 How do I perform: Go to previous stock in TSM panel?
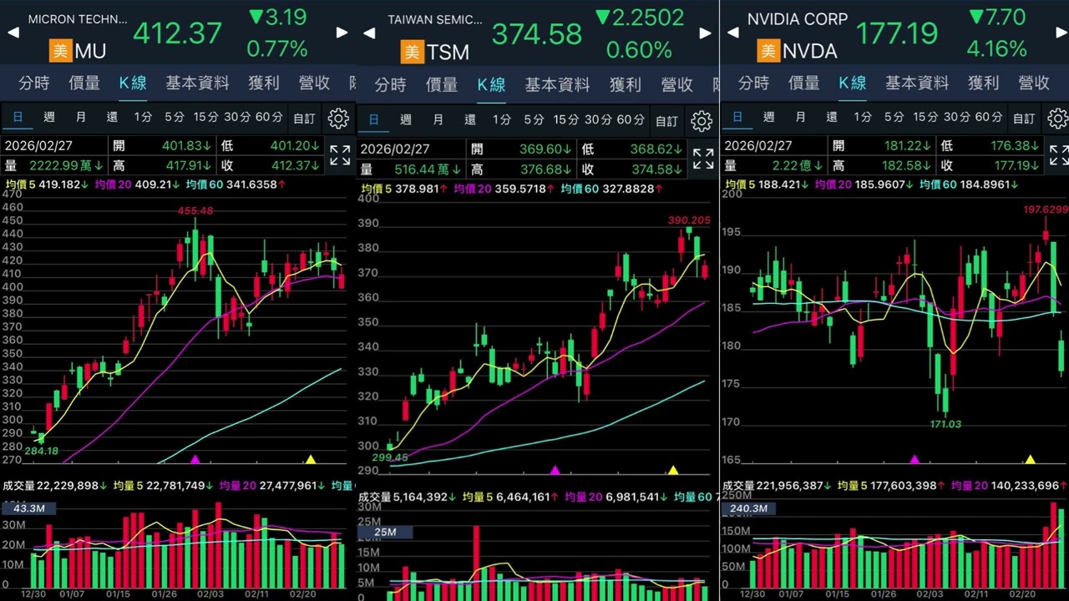click(x=369, y=33)
